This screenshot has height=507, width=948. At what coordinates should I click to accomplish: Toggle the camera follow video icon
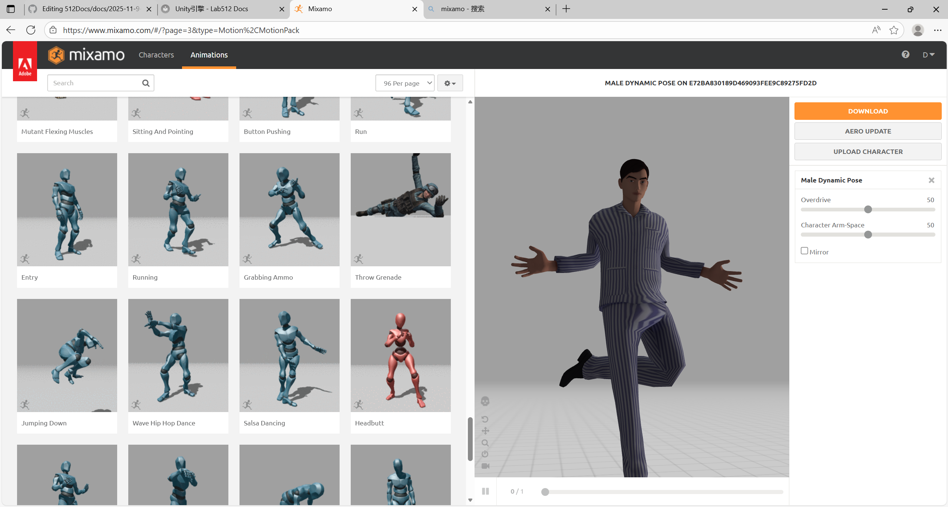(485, 466)
